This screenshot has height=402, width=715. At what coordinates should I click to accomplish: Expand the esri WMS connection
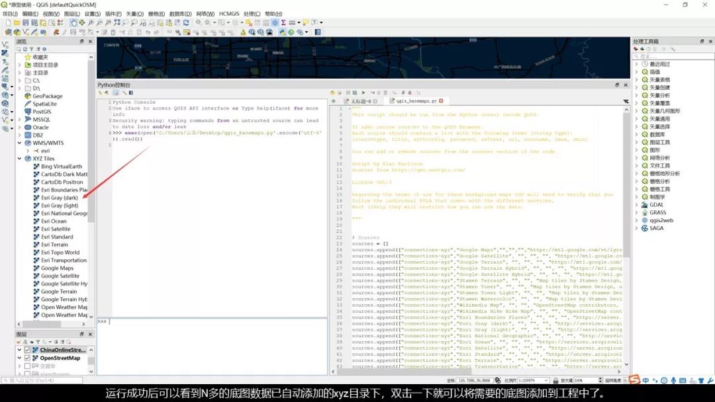28,151
